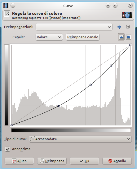Toggle the Anteprima checkbox
137x169 pixels.
tap(7, 149)
